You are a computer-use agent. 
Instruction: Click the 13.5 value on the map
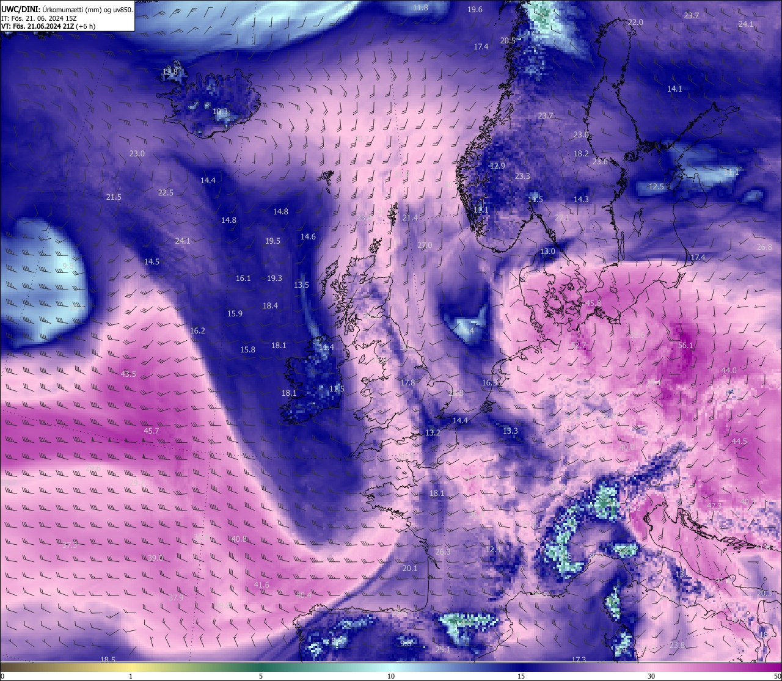301,285
